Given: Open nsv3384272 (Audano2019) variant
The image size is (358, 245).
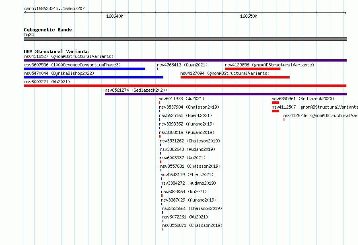Looking at the screenshot, I should point(188,183).
